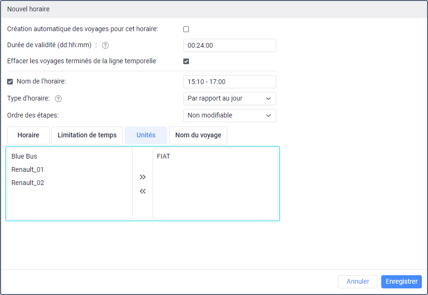The width and height of the screenshot is (428, 295).
Task: Open the Par rapport au jour dropdown
Action: [230, 99]
